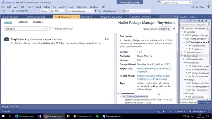Close the NuGet: TinyHelpers tab
The image size is (212, 119).
[78, 17]
